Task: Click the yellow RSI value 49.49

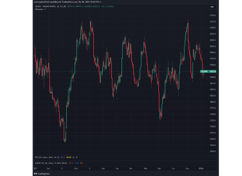Action: (x=69, y=157)
